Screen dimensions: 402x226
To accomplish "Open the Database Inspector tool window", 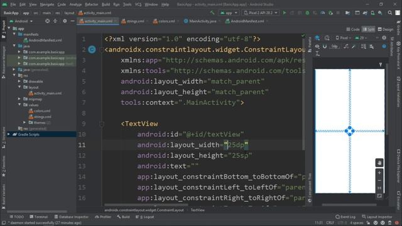I will [x=72, y=217].
